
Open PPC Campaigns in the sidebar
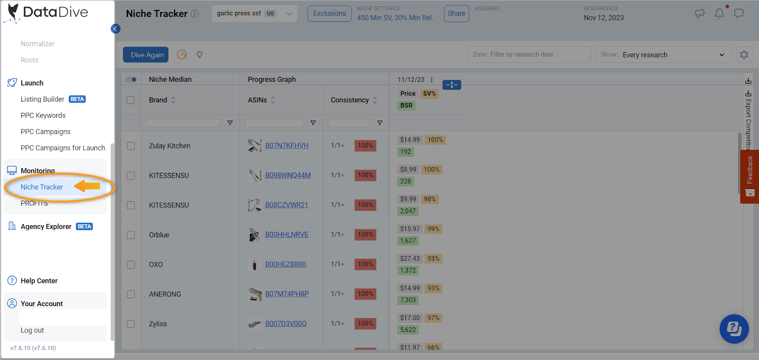(x=46, y=132)
